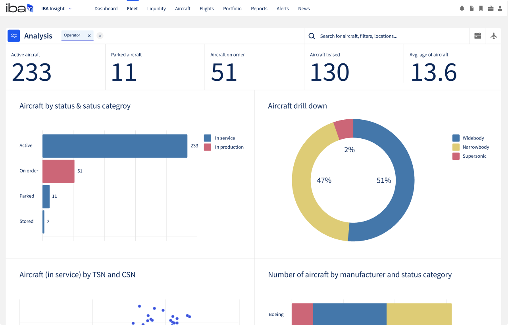
Task: Open the notifications bell icon
Action: point(462,8)
